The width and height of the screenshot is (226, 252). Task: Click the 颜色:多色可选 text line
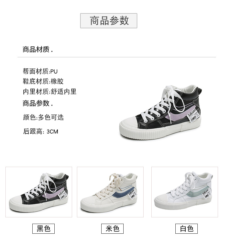(x=43, y=117)
